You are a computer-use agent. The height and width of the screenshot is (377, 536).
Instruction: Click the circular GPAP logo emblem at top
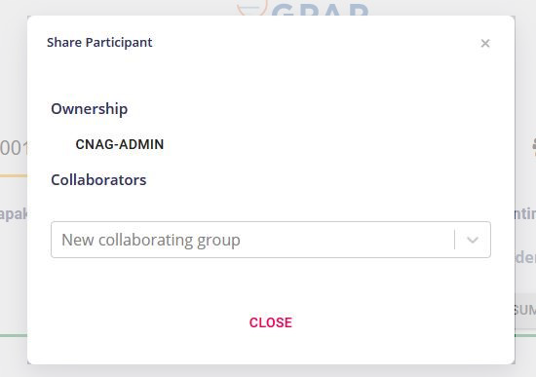point(252,8)
